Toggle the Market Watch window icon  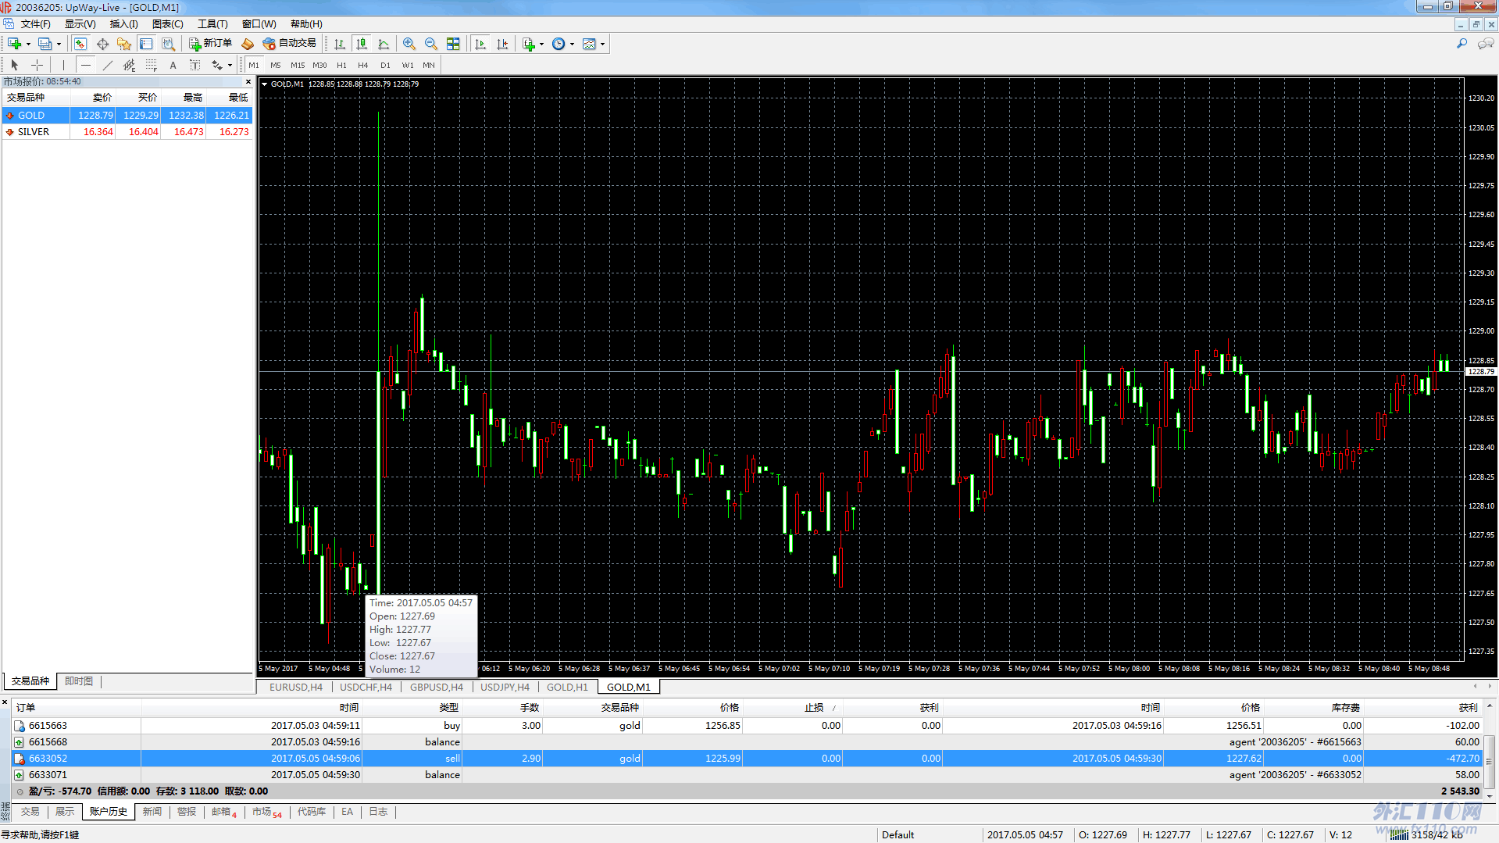point(80,44)
